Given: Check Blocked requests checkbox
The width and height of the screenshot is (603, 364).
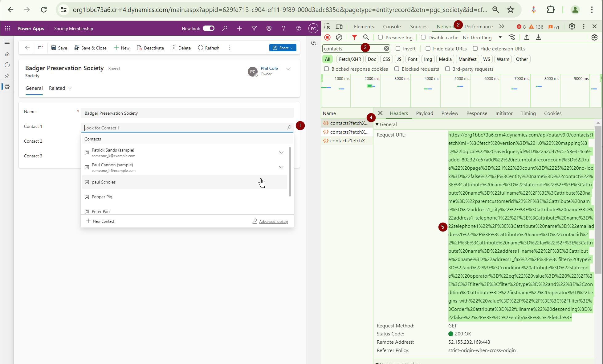Looking at the screenshot, I should (397, 69).
